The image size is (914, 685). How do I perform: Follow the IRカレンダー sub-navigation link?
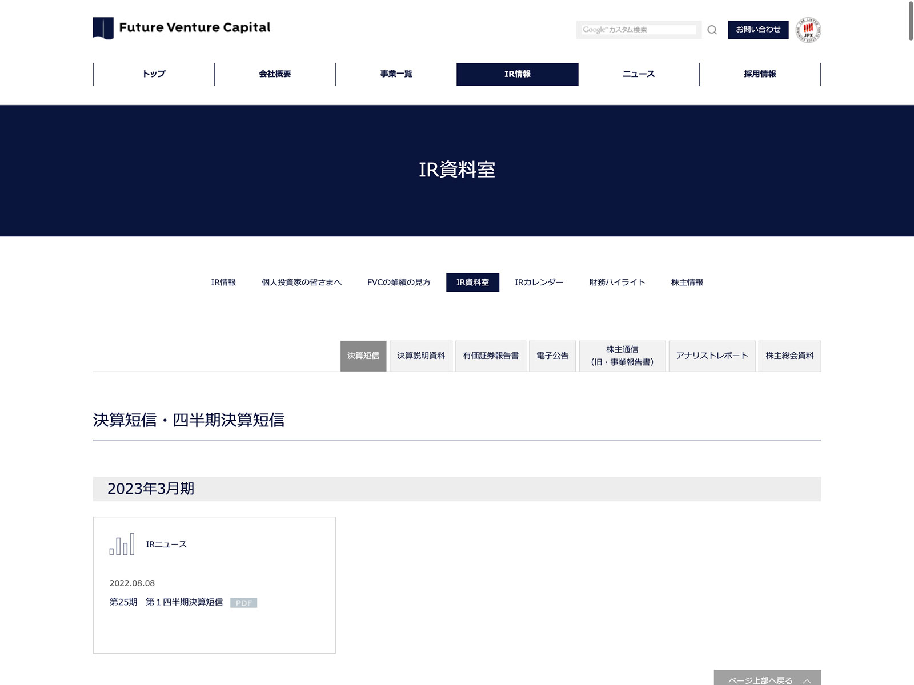tap(539, 283)
